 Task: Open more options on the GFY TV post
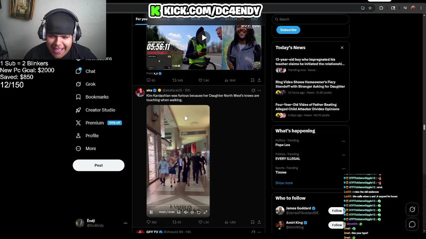coord(259,232)
